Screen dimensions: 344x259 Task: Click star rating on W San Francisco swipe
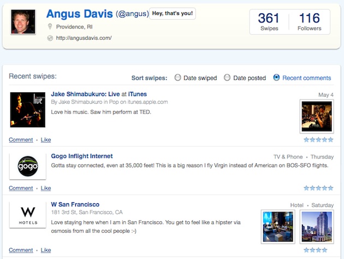(x=316, y=250)
